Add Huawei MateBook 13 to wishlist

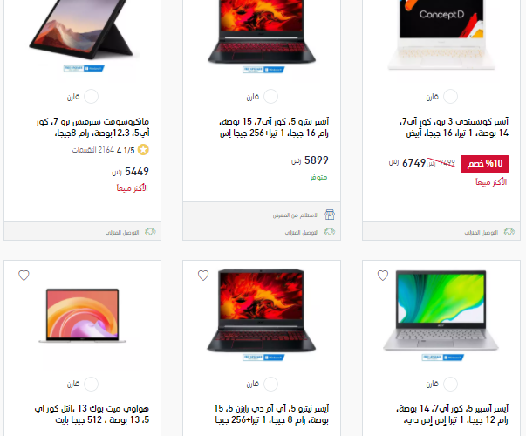tap(24, 276)
